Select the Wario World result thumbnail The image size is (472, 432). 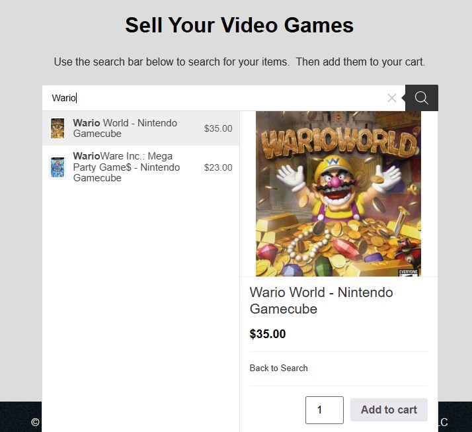tap(58, 128)
